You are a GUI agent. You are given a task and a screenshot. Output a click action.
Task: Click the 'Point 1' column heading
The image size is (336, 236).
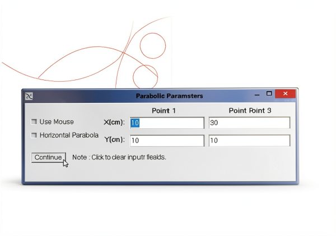[x=164, y=111]
